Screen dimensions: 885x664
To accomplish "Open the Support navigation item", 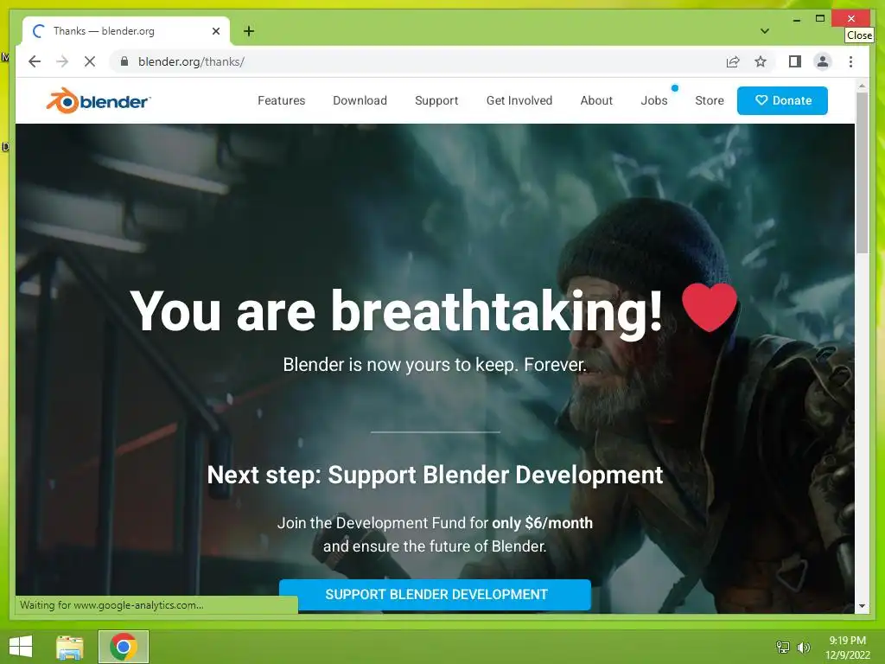I will click(x=436, y=100).
